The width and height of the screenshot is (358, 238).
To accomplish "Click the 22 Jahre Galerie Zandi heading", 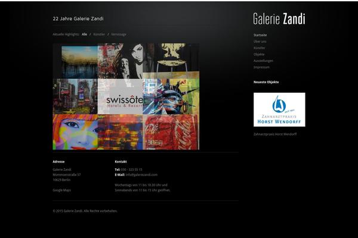I will click(78, 18).
